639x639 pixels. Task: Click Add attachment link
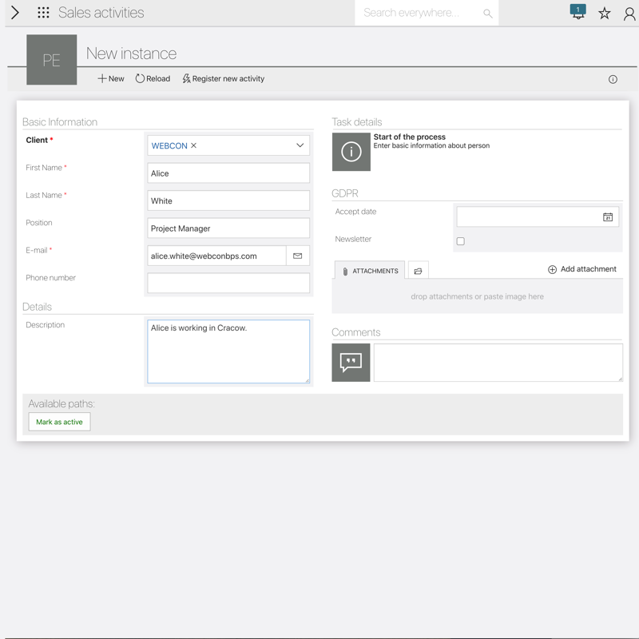point(582,269)
